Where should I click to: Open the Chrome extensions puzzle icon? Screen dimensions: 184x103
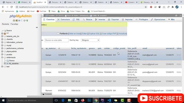pos(172,7)
